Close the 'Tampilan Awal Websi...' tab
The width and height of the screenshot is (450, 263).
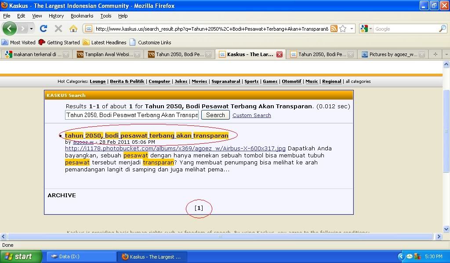point(137,54)
